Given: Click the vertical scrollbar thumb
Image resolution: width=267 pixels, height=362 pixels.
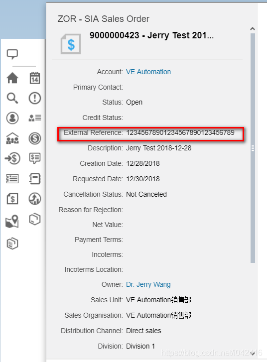Looking at the screenshot, I should (253, 148).
